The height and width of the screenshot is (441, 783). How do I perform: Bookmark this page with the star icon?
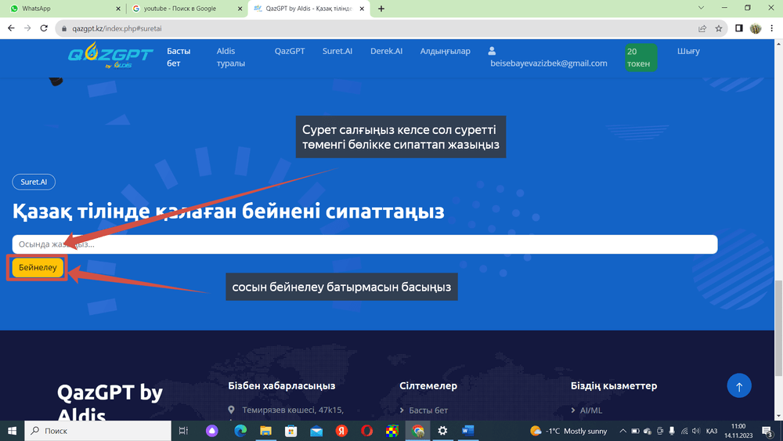719,28
